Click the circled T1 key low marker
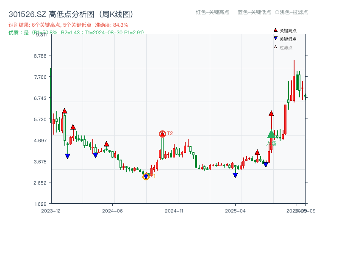The image size is (339, 254). click(x=146, y=177)
